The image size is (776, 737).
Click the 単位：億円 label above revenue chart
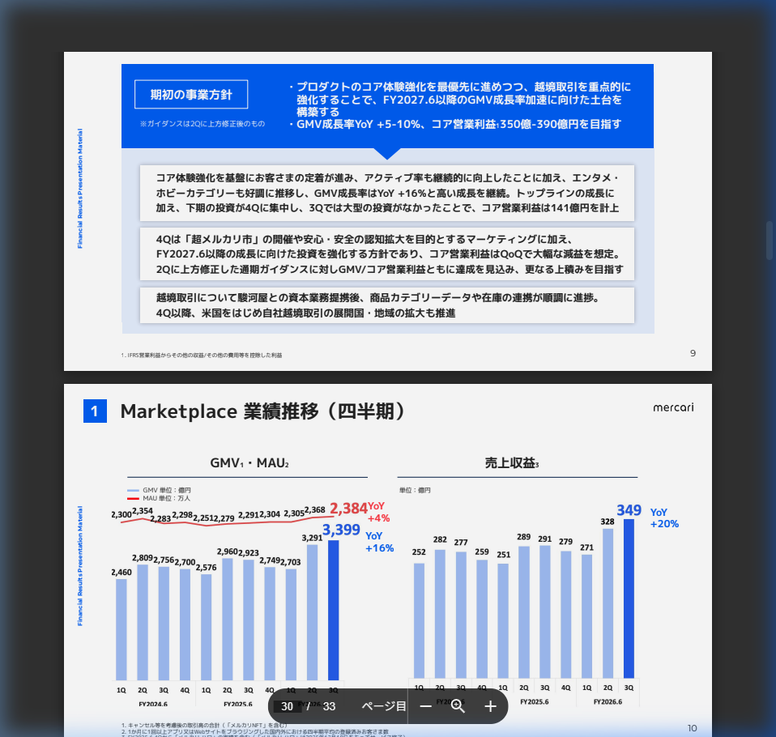point(415,490)
